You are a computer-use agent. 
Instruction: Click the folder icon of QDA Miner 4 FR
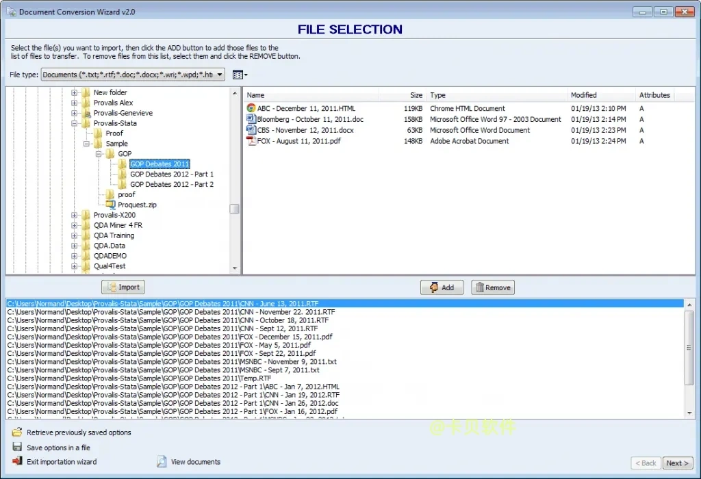pos(86,225)
